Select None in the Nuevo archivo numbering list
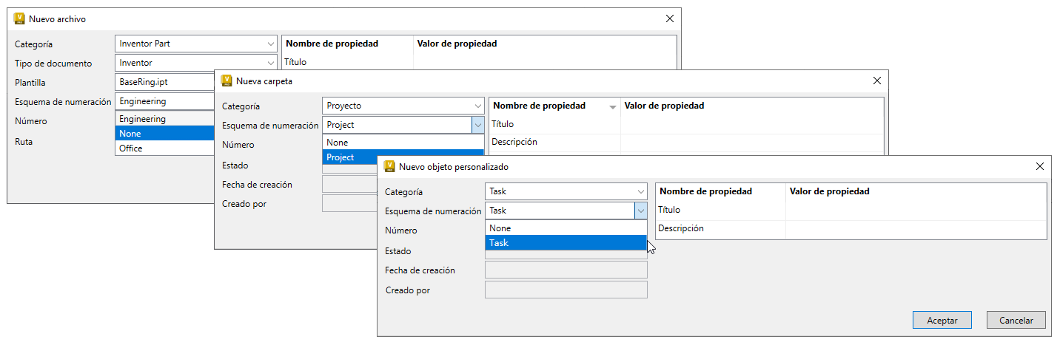The width and height of the screenshot is (1060, 345). 164,134
